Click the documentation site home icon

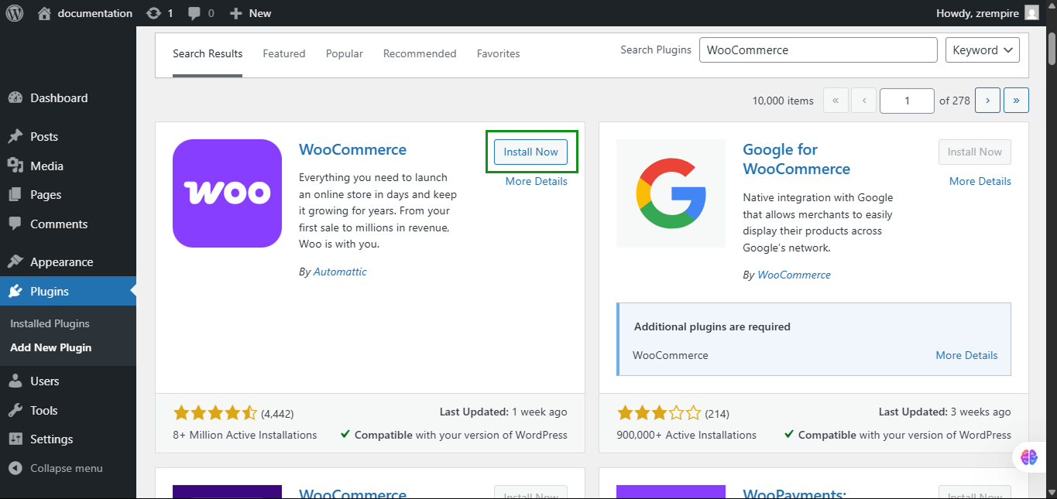pyautogui.click(x=44, y=13)
